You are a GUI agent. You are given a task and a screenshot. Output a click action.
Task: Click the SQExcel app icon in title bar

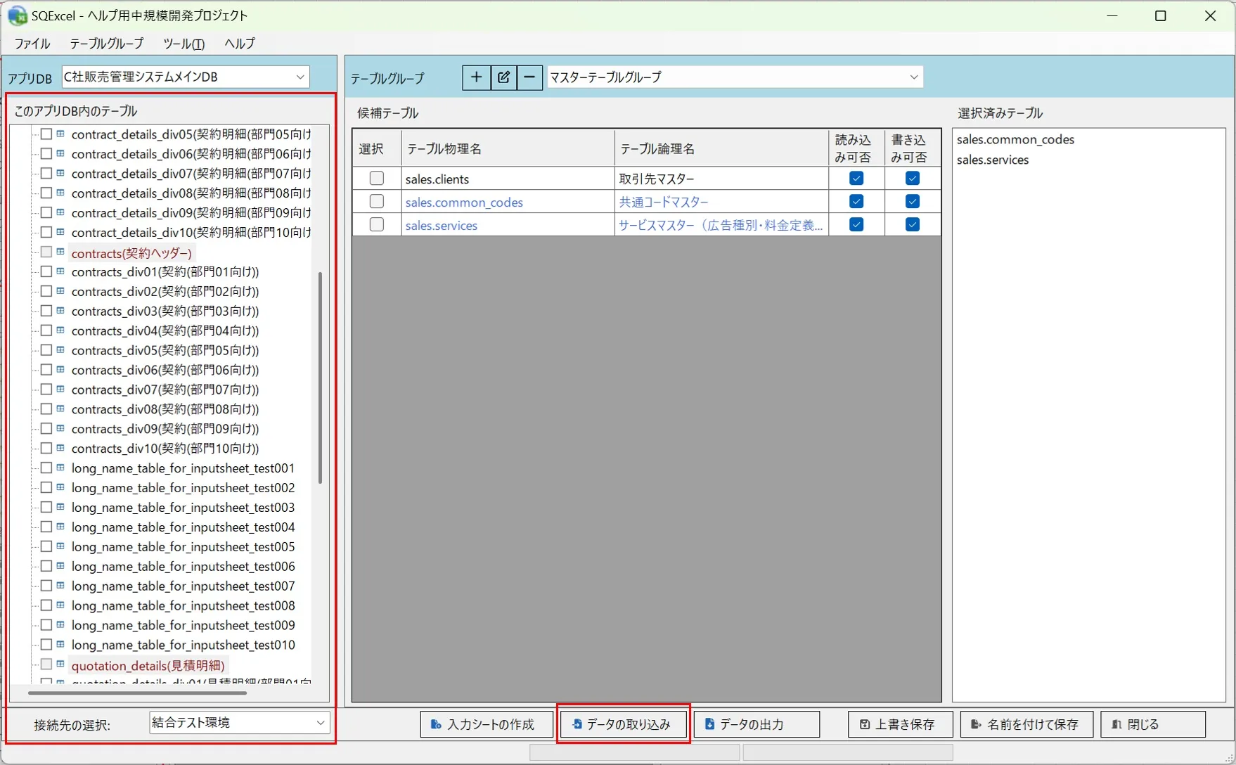pos(18,15)
